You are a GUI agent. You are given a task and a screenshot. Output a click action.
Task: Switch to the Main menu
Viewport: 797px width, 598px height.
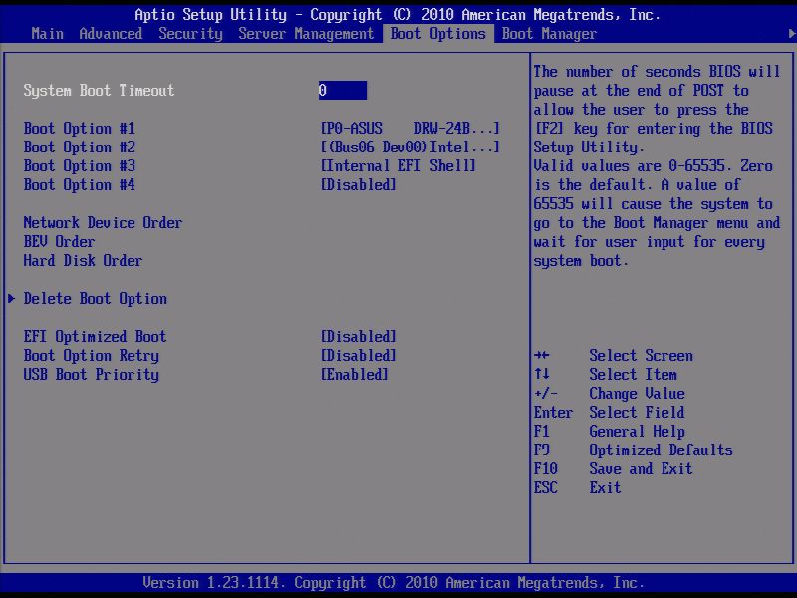[47, 33]
